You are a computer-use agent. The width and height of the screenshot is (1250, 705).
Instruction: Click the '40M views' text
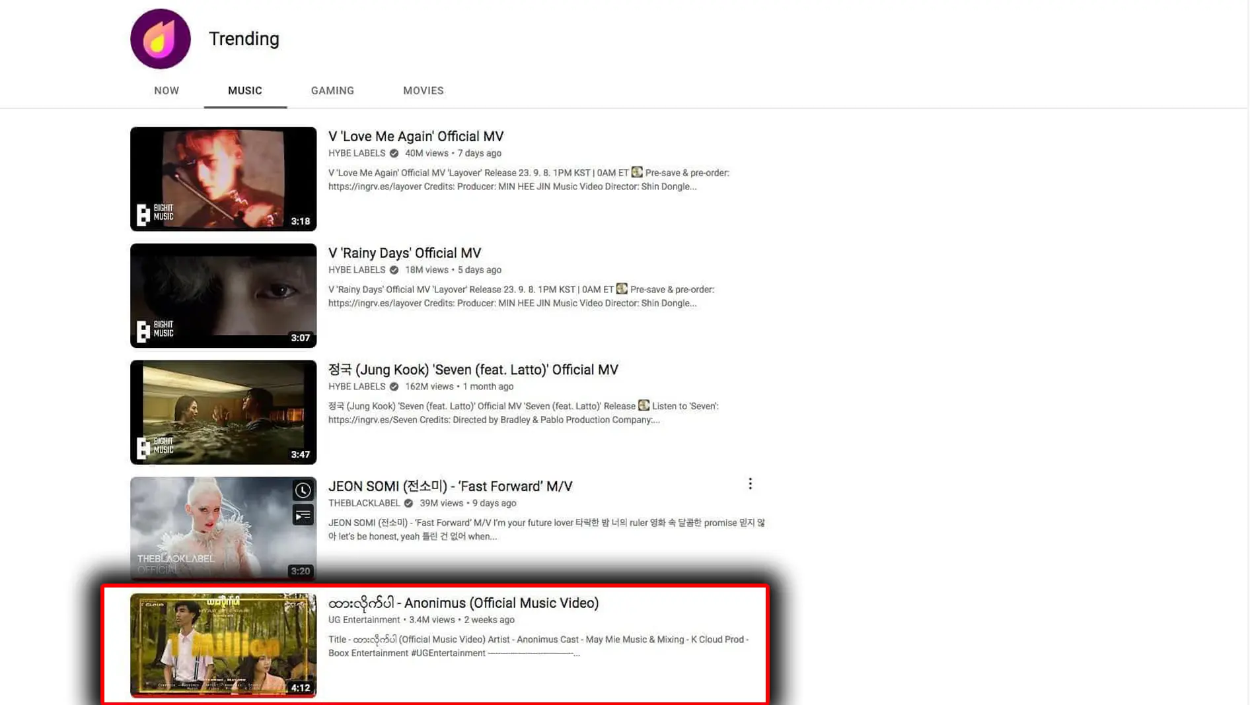(x=427, y=153)
